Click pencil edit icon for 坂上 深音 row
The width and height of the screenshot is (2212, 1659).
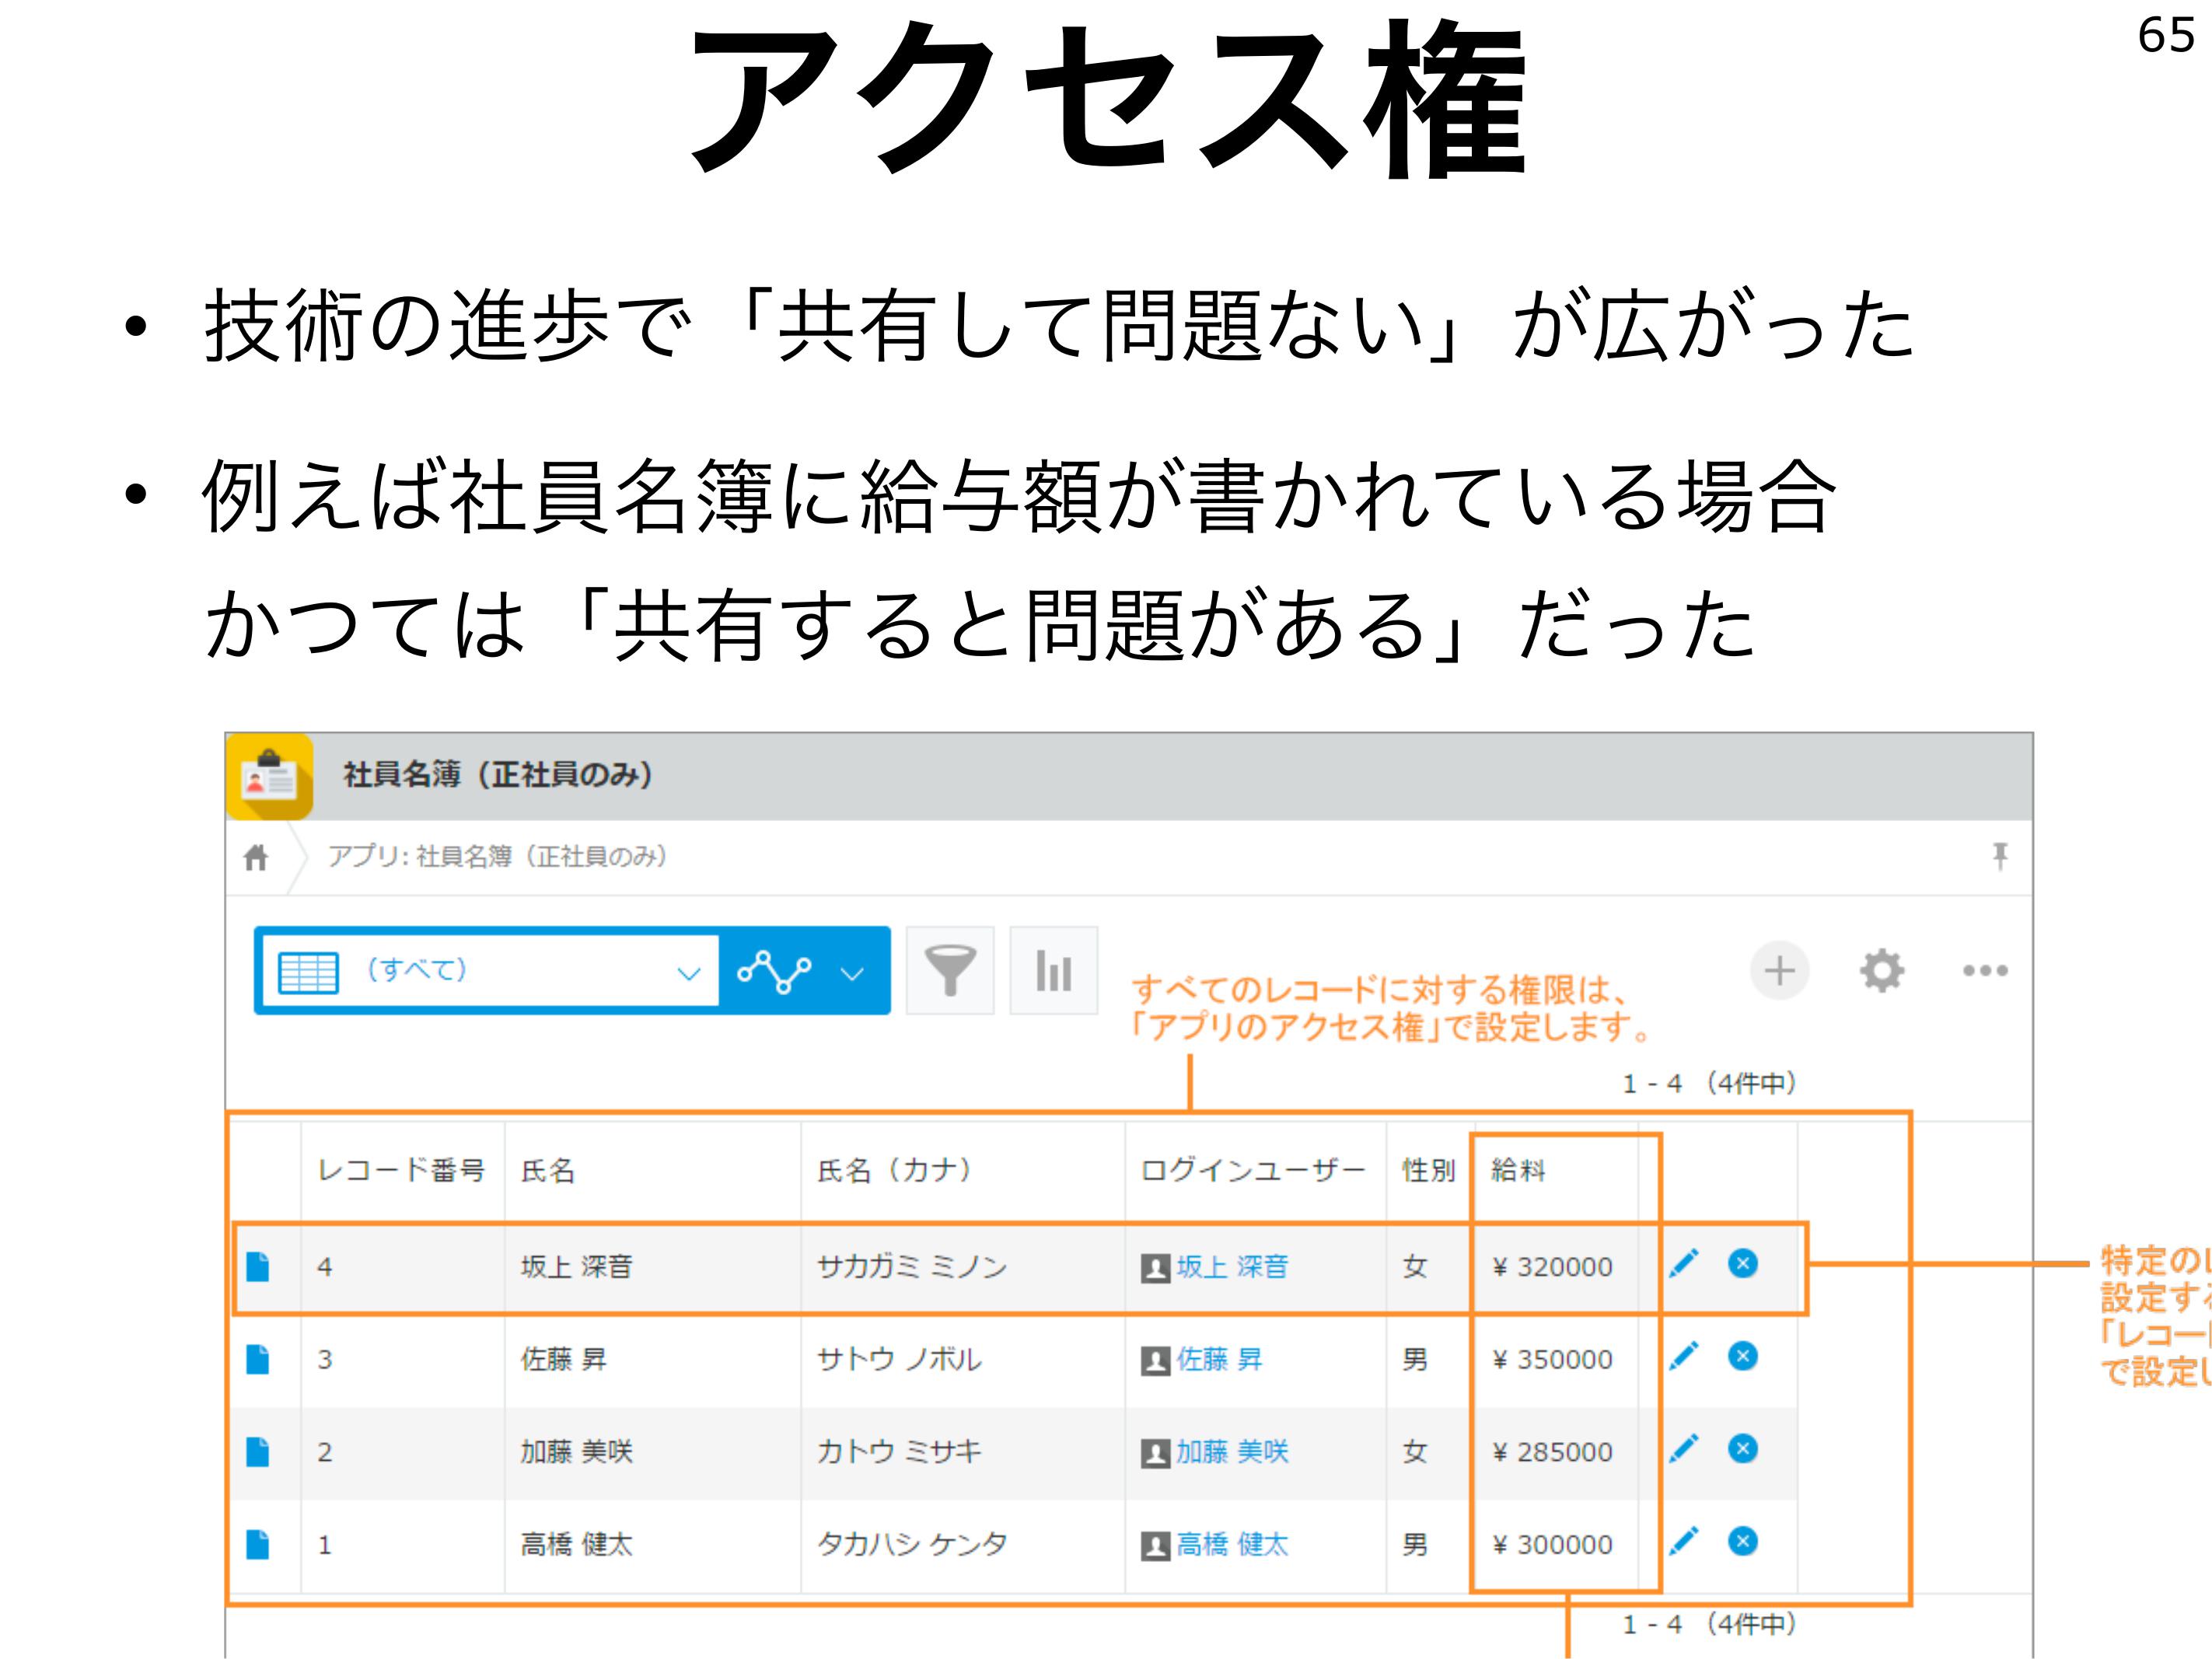pos(1684,1264)
